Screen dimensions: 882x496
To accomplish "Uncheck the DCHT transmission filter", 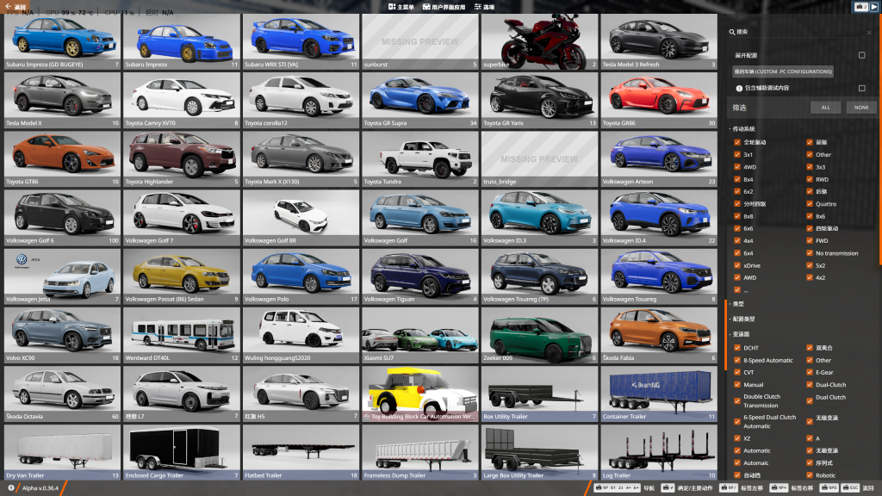I will tap(737, 348).
